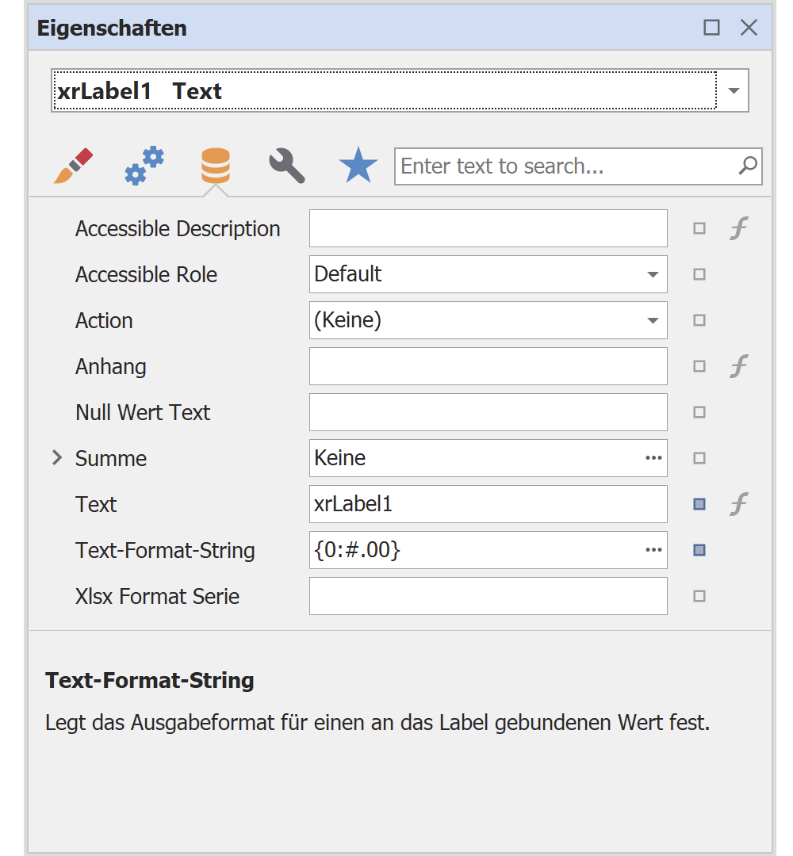Click the Text-Format-String property marker
The height and width of the screenshot is (856, 793).
click(x=699, y=550)
